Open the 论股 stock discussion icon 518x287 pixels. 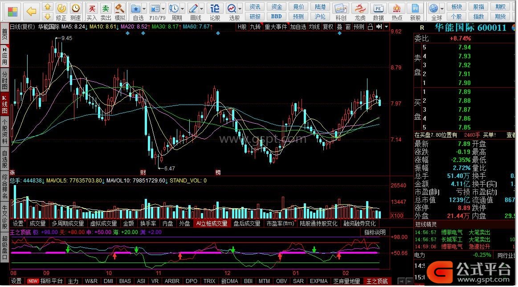pyautogui.click(x=215, y=8)
